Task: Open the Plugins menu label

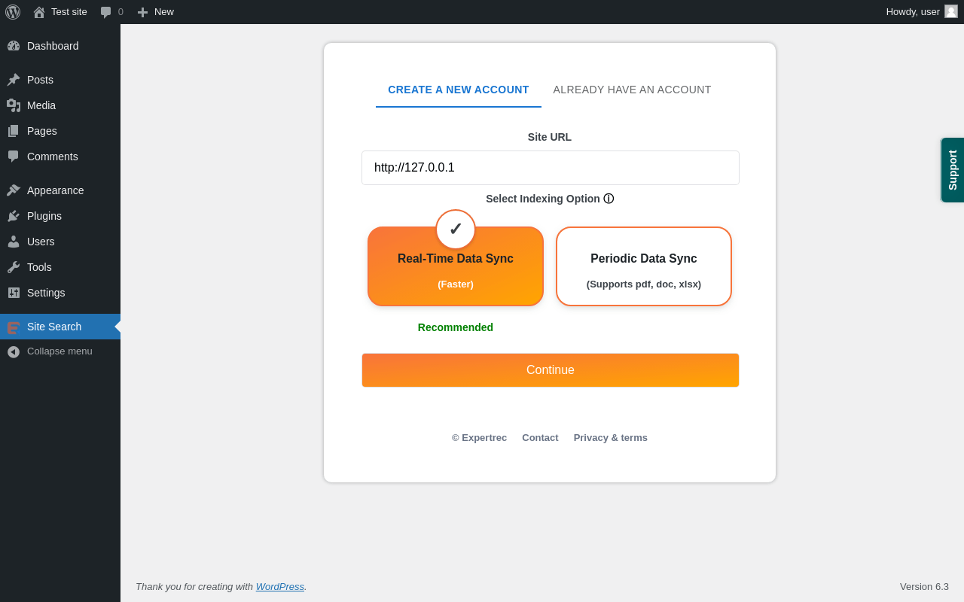Action: coord(44,216)
